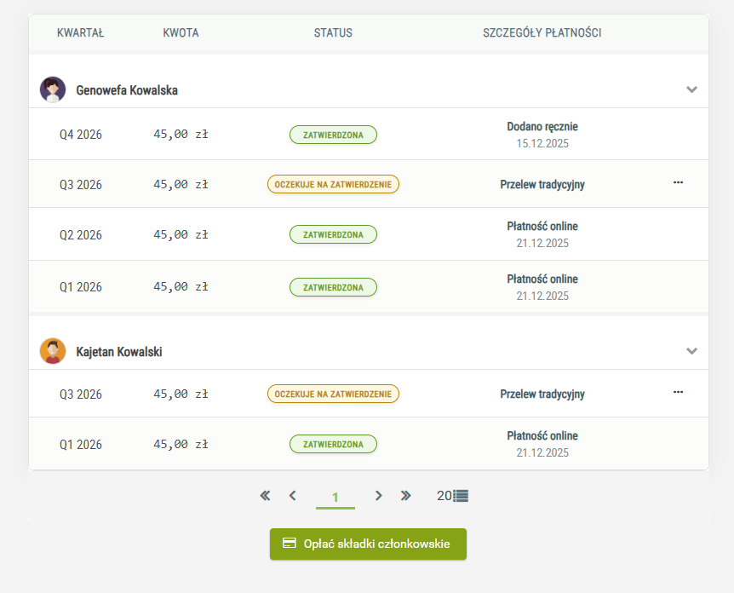This screenshot has width=734, height=593.
Task: Select page number 1 in the pagination
Action: [335, 497]
